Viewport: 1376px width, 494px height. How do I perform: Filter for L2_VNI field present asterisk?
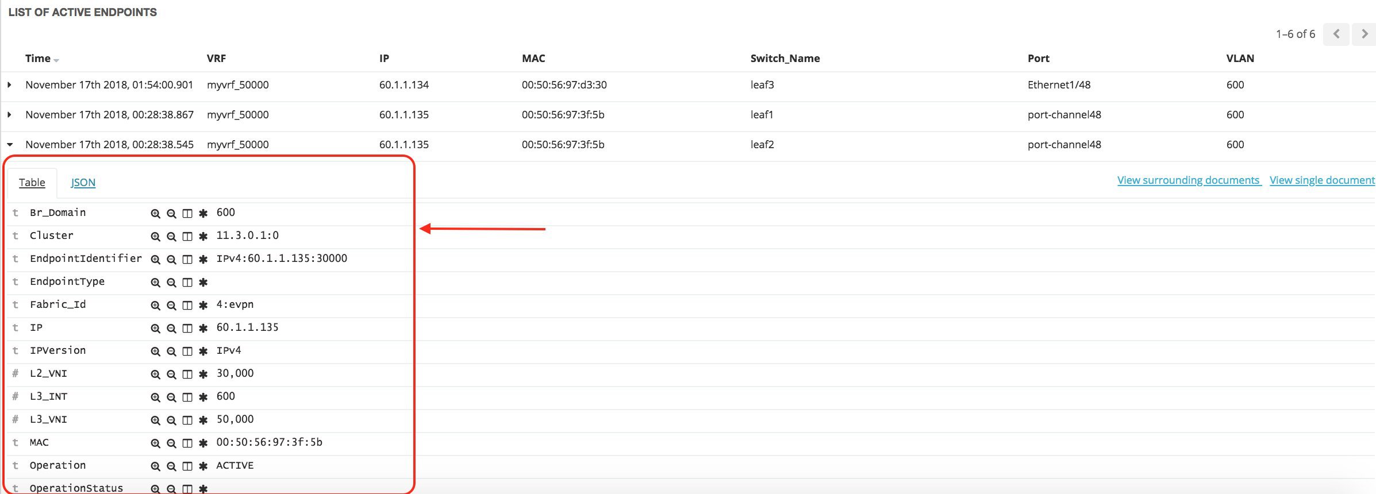(x=203, y=375)
